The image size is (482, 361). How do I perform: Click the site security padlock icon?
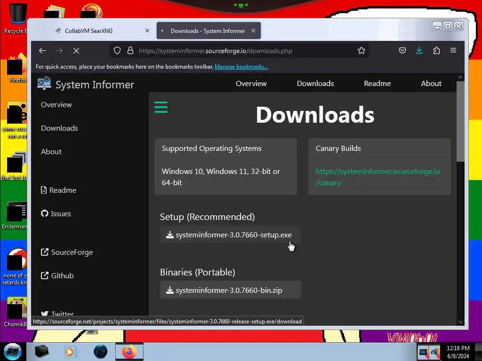pyautogui.click(x=130, y=51)
